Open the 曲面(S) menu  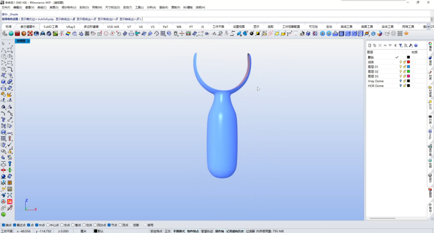click(x=54, y=8)
